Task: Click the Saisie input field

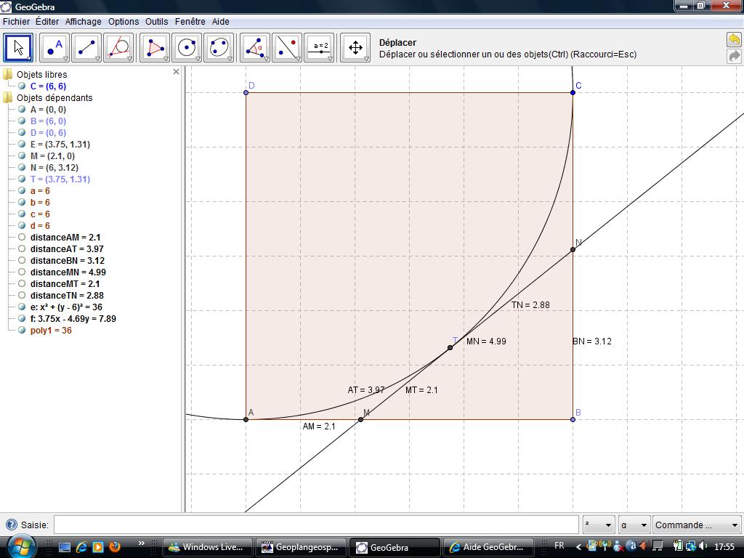Action: click(316, 525)
